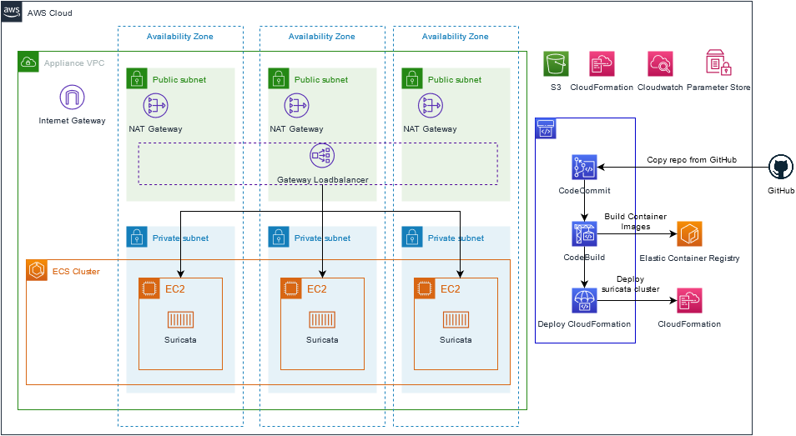Click the 'Parameter Store' label
This screenshot has width=796, height=436.
pyautogui.click(x=718, y=88)
